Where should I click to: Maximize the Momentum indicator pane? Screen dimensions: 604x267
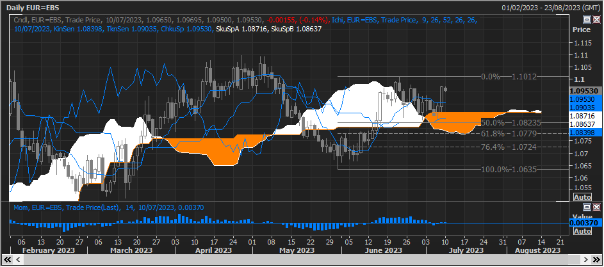point(587,207)
